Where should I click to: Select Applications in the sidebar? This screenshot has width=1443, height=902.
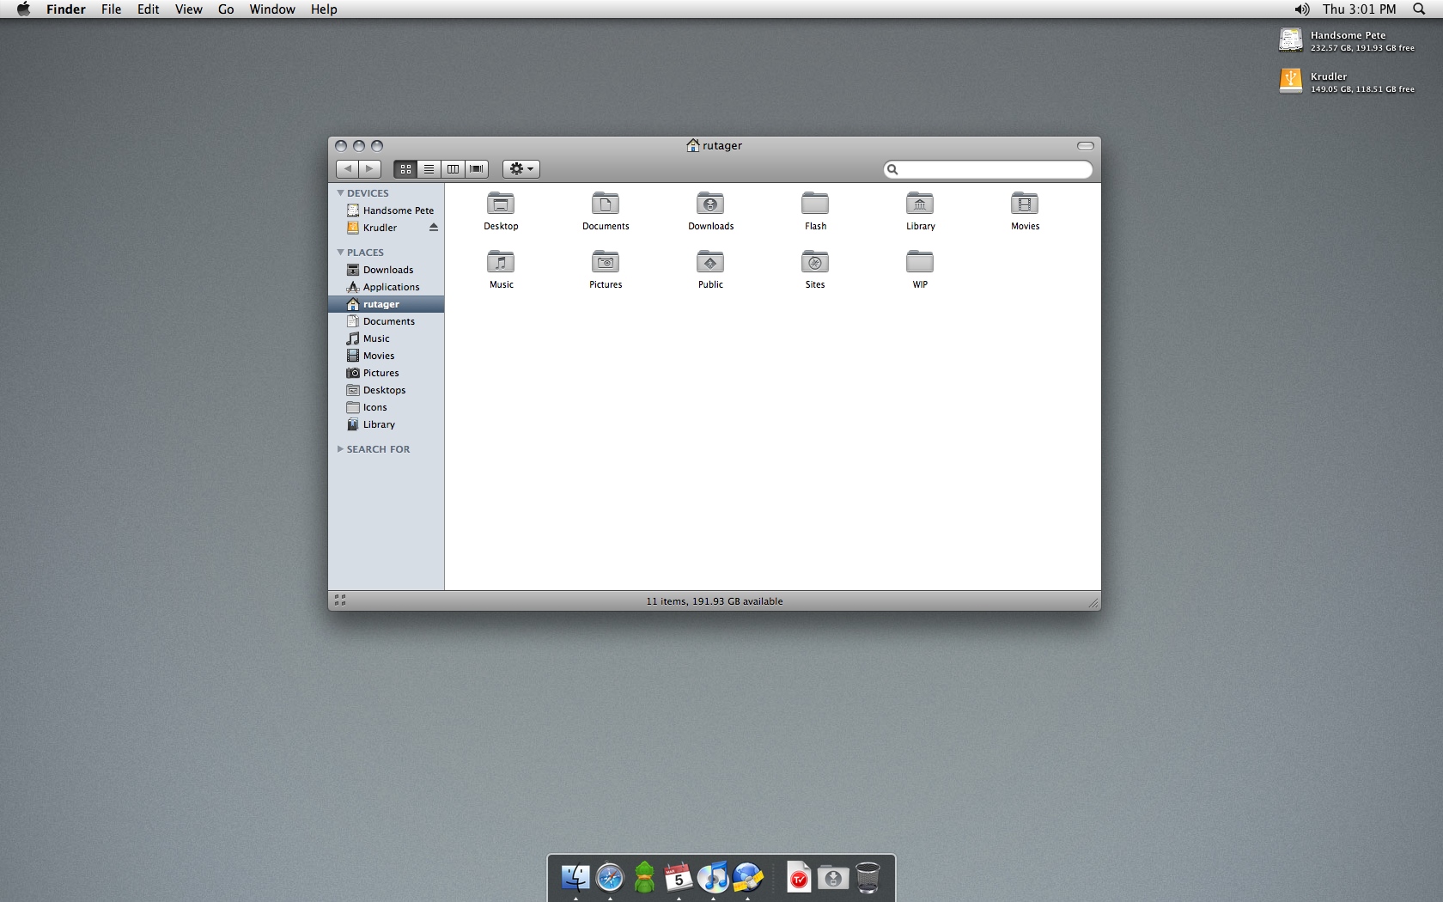click(x=391, y=287)
